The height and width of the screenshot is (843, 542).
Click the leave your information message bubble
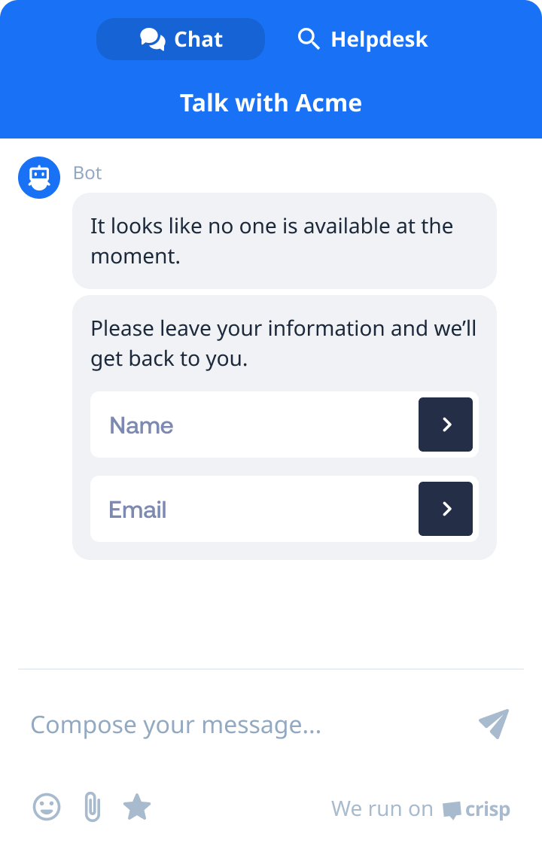tap(285, 343)
